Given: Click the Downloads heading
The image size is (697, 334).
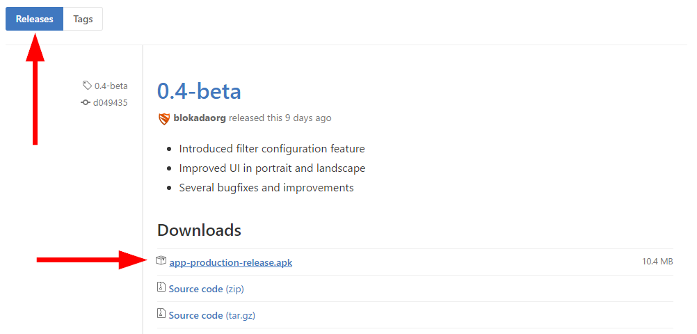Looking at the screenshot, I should tap(199, 230).
